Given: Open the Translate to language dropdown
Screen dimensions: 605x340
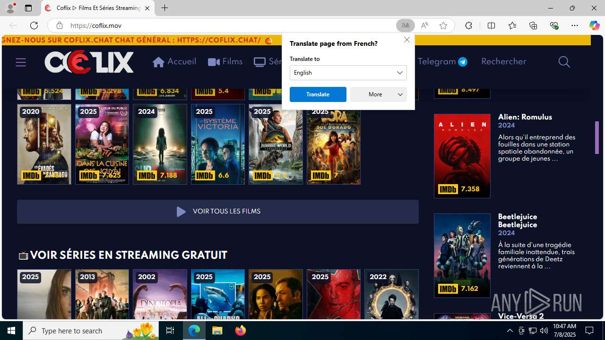Looking at the screenshot, I should 348,73.
